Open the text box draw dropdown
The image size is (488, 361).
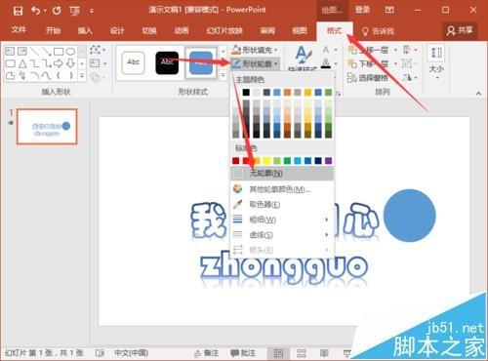(x=98, y=63)
